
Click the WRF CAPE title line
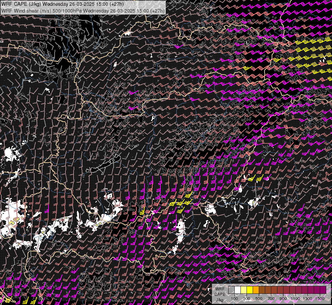click(x=62, y=4)
